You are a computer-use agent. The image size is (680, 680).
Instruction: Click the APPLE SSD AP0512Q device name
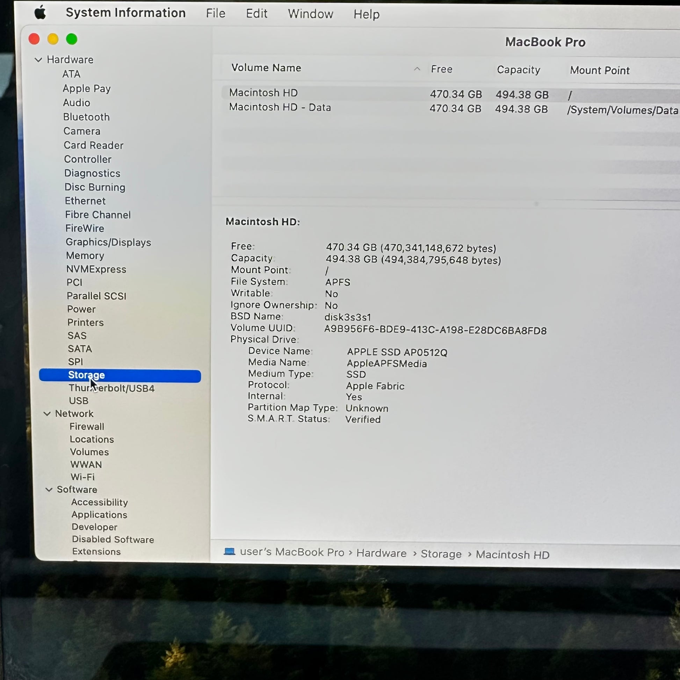[397, 352]
